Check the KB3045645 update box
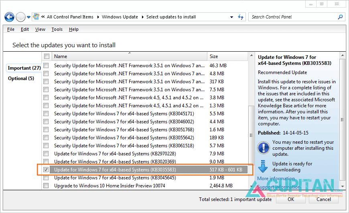The width and height of the screenshot is (349, 213). coord(46,178)
